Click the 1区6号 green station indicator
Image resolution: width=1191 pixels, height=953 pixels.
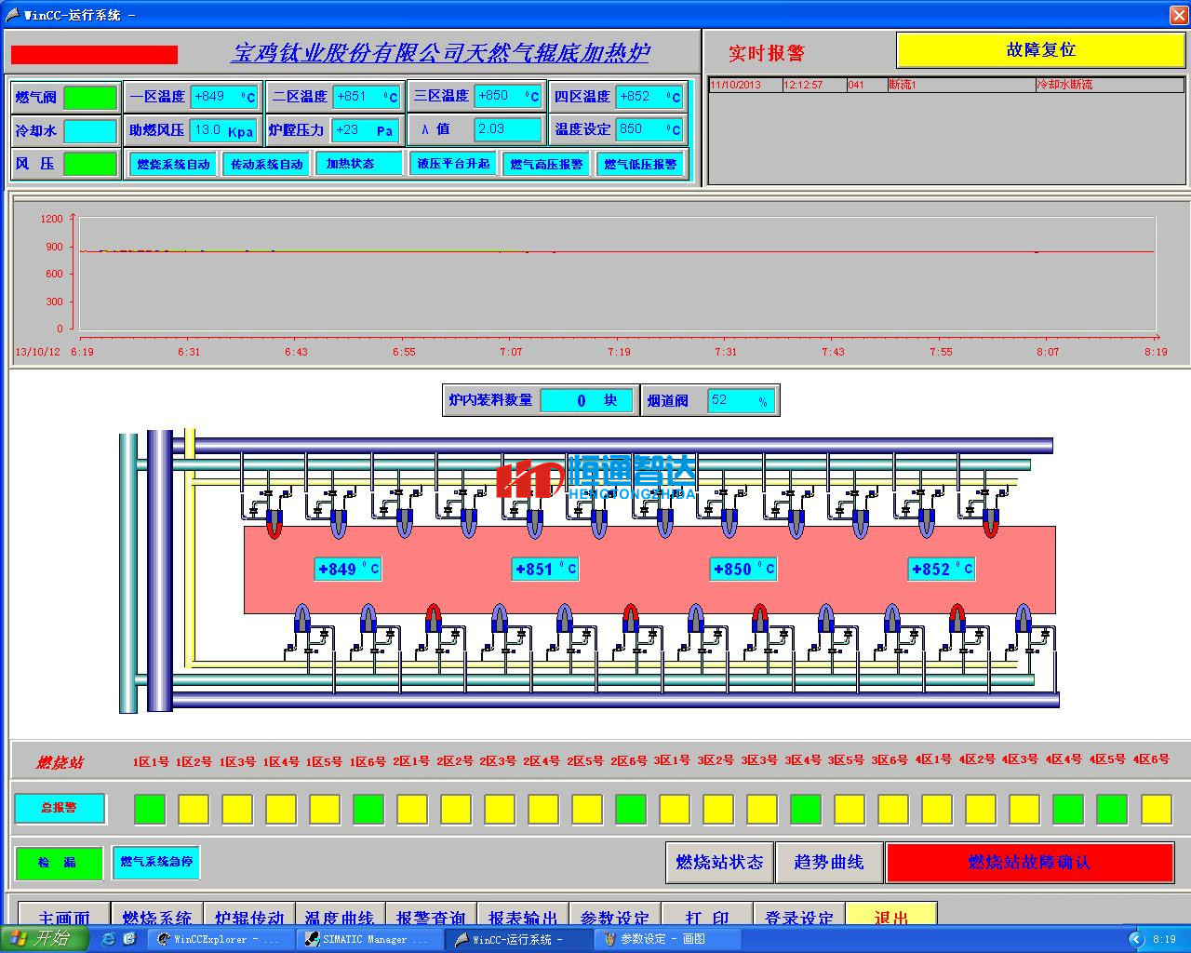(x=368, y=809)
